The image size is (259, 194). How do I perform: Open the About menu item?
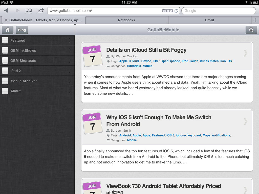click(x=37, y=91)
